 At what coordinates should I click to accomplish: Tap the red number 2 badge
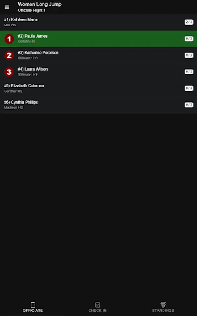[x=9, y=55]
